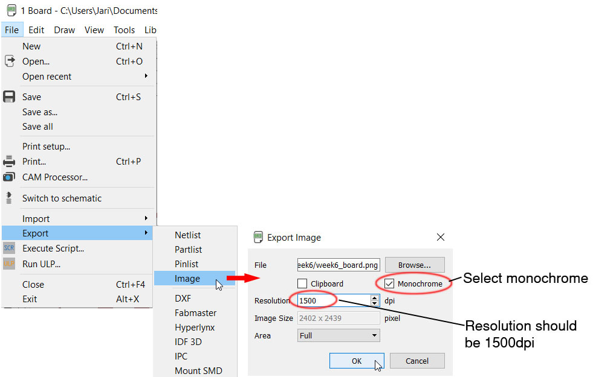Screen dimensions: 593x377
Task: Close the Export Image dialog
Action: click(440, 237)
